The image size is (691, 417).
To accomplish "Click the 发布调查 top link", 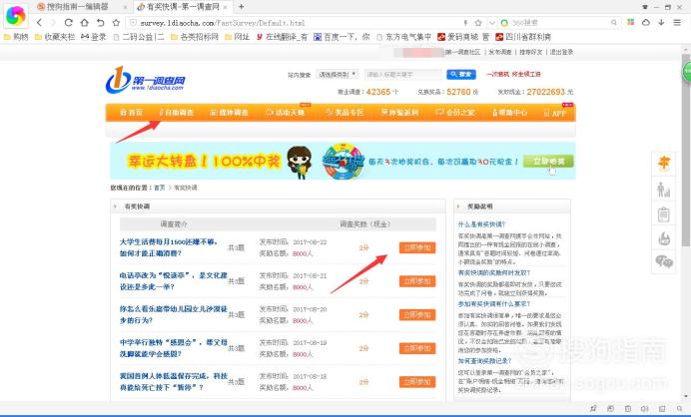I will click(499, 52).
